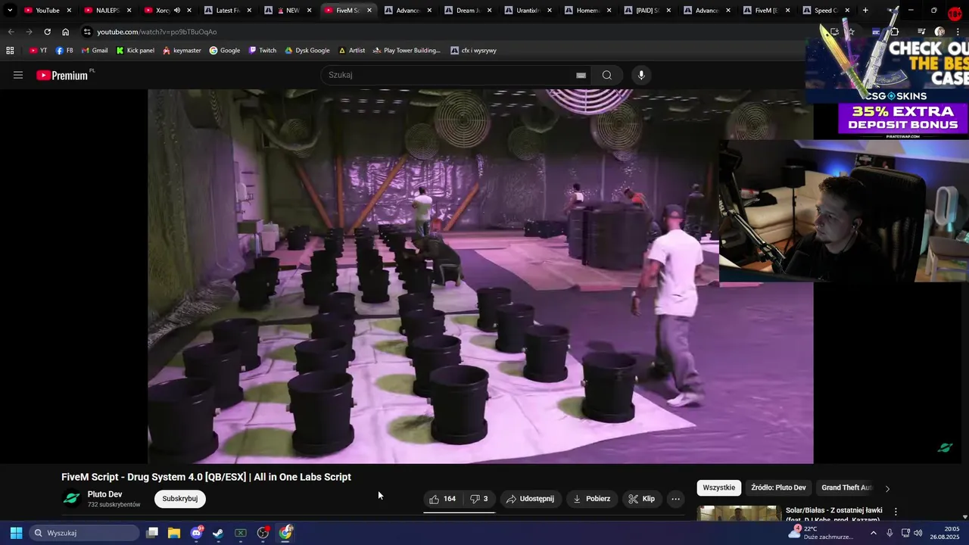Open the Windows Start menu

[x=16, y=533]
